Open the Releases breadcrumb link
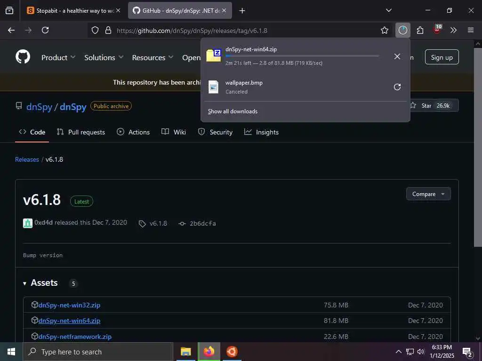This screenshot has width=482, height=361. (27, 159)
